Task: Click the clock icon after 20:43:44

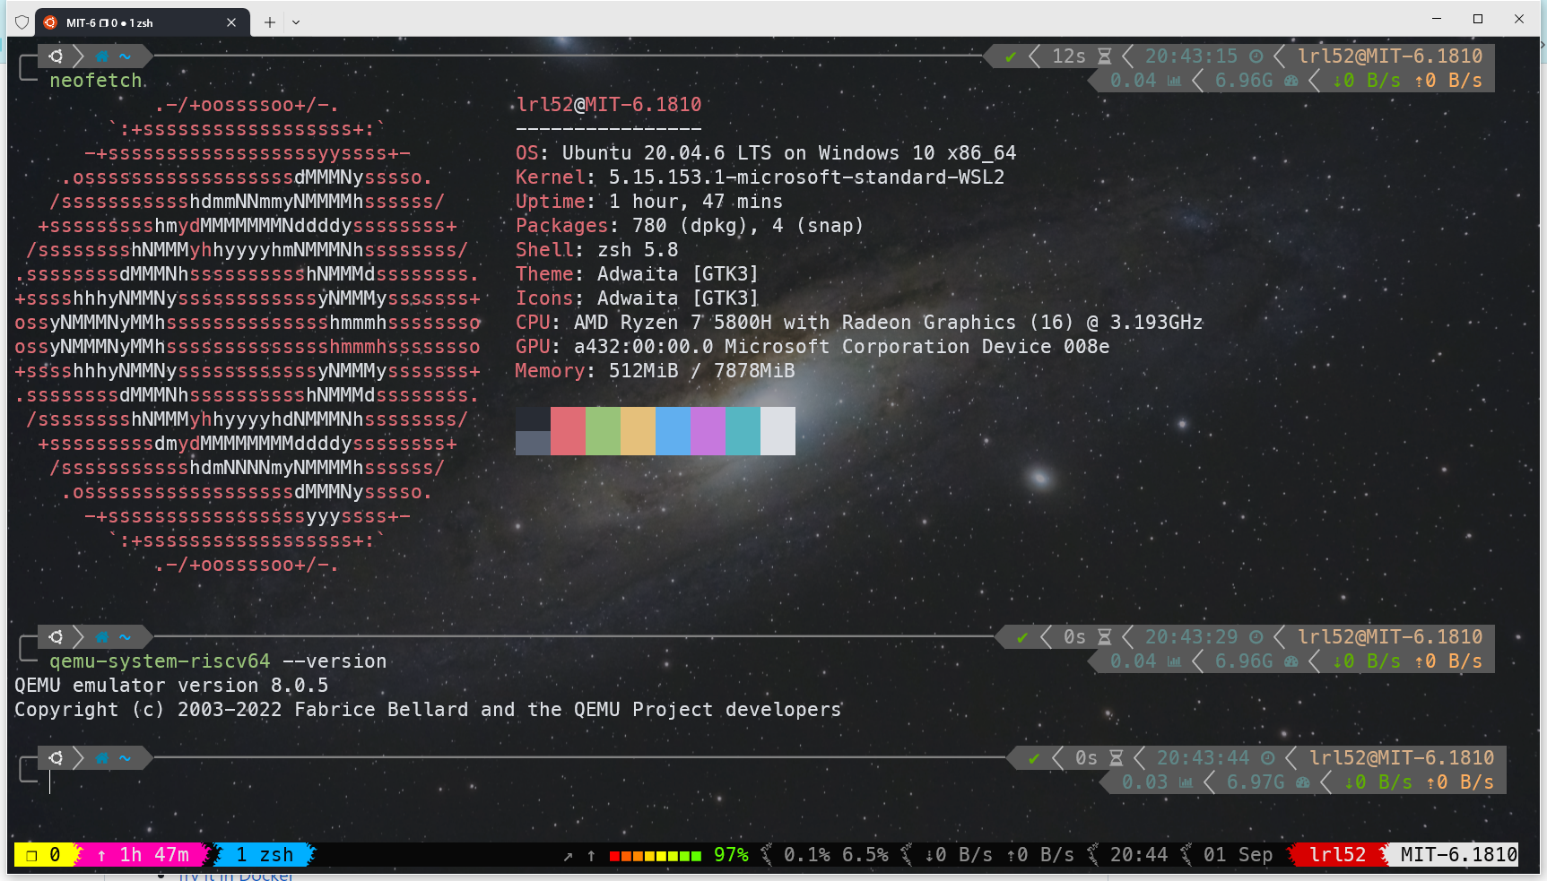Action: click(1267, 758)
